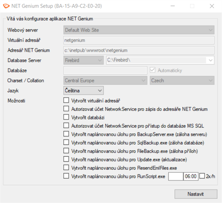Click the NET Genium logo icon in title bar
Screen dimensions: 222x203
coord(6,6)
